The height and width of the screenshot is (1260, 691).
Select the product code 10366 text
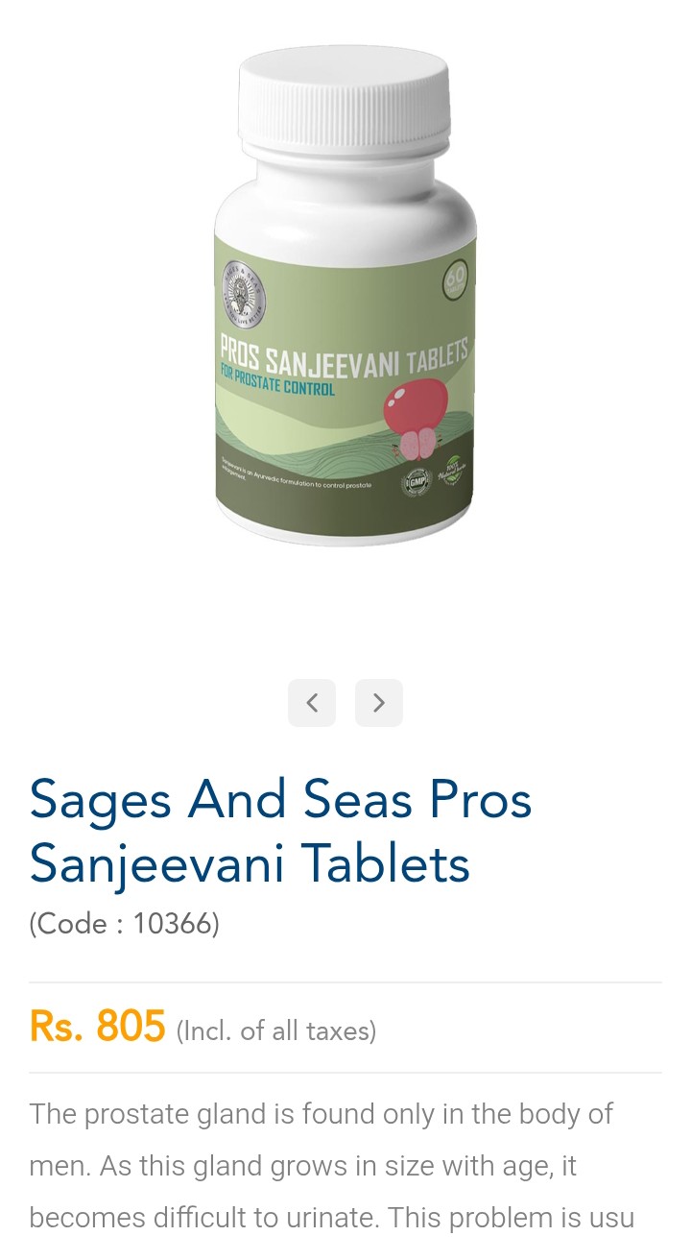pos(125,924)
